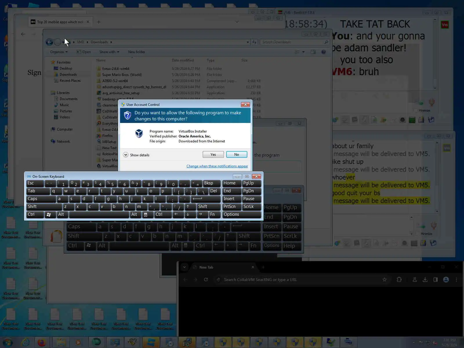The width and height of the screenshot is (464, 348).
Task: Open Chrome Labs flask icon
Action: pos(415,280)
